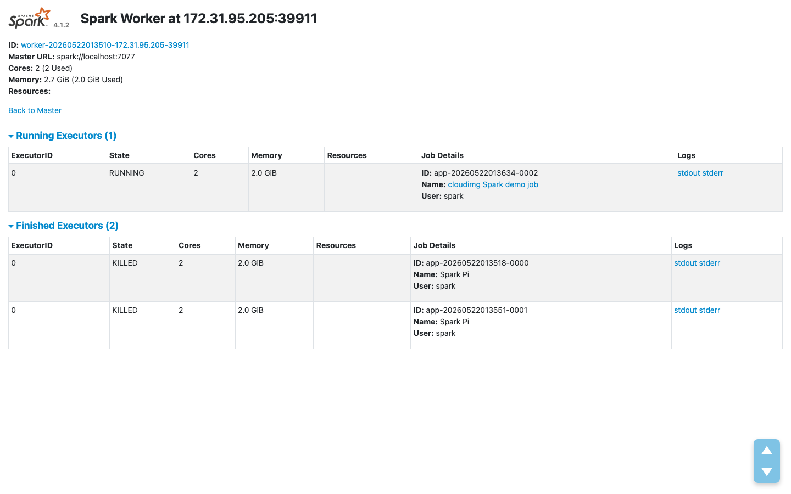This screenshot has width=791, height=494.
Task: Click the Job Details header in Finished Executors
Action: (x=434, y=245)
